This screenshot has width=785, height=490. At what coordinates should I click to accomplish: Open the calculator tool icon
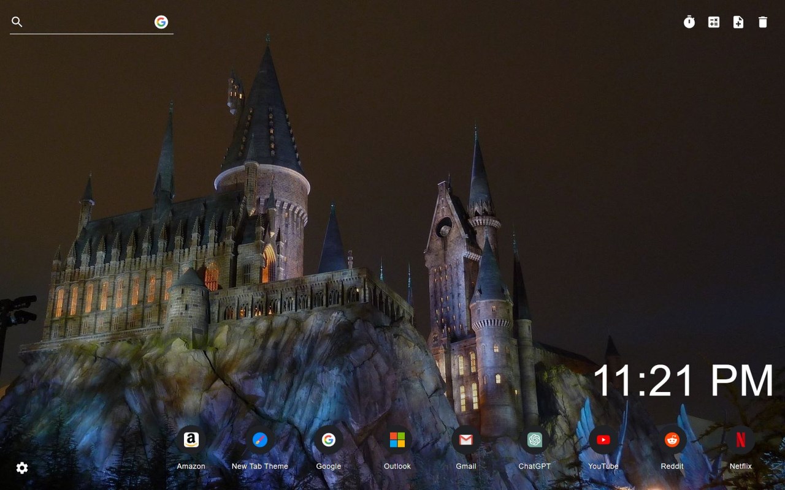pyautogui.click(x=714, y=22)
